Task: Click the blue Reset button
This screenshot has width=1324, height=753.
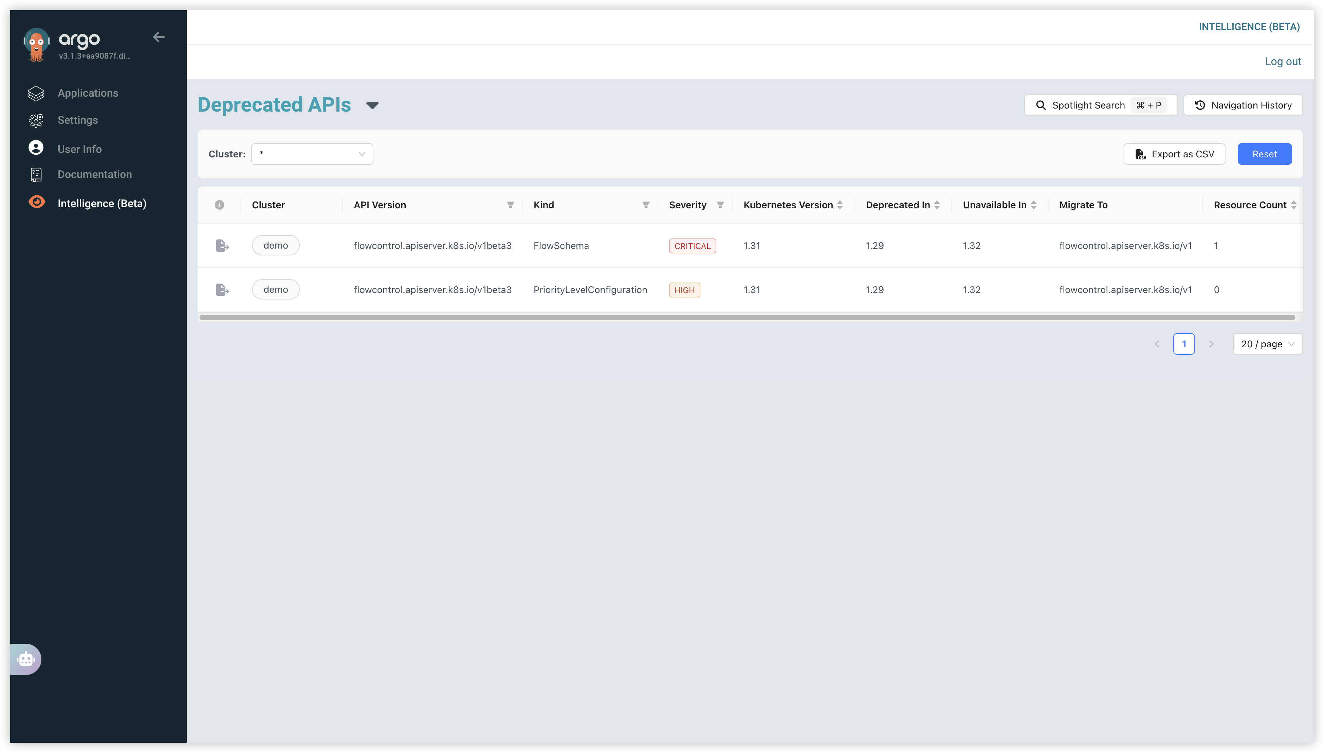Action: pos(1264,154)
